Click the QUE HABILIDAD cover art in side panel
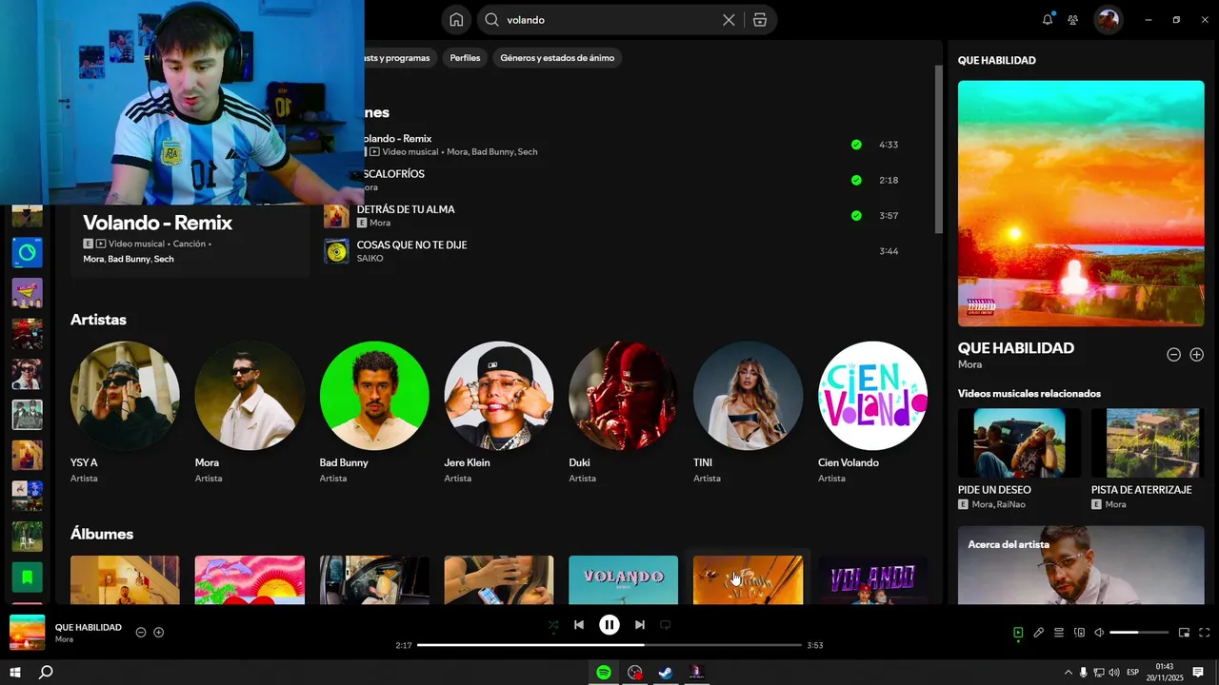Image resolution: width=1219 pixels, height=685 pixels. (x=1081, y=204)
